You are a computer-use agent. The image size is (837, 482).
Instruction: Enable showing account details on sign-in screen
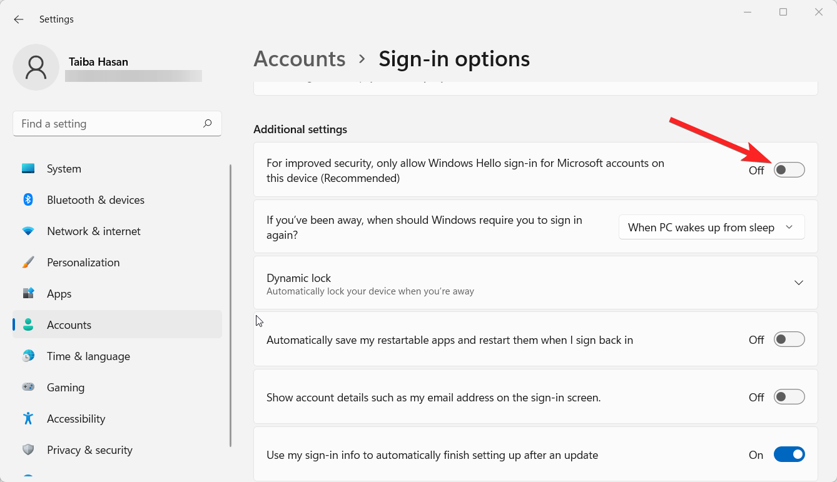(789, 396)
